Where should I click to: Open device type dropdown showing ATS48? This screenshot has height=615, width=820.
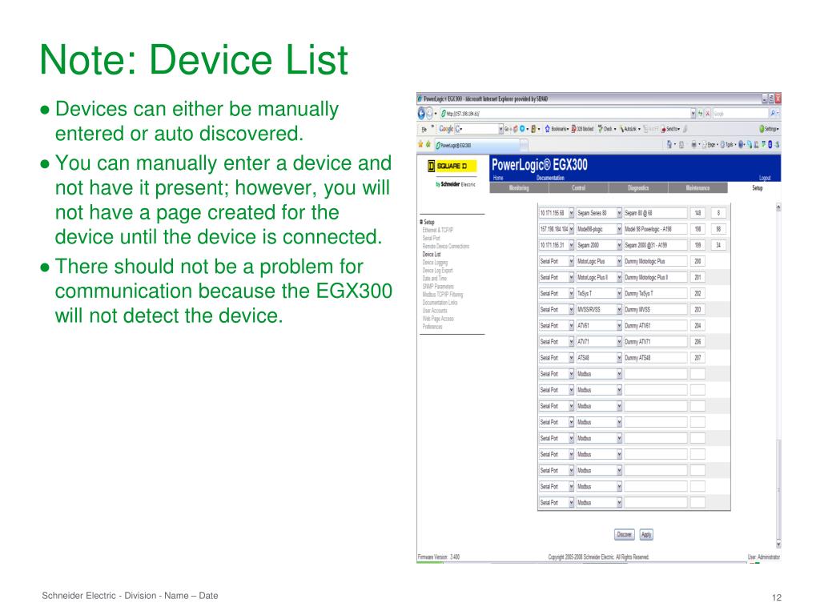(599, 358)
